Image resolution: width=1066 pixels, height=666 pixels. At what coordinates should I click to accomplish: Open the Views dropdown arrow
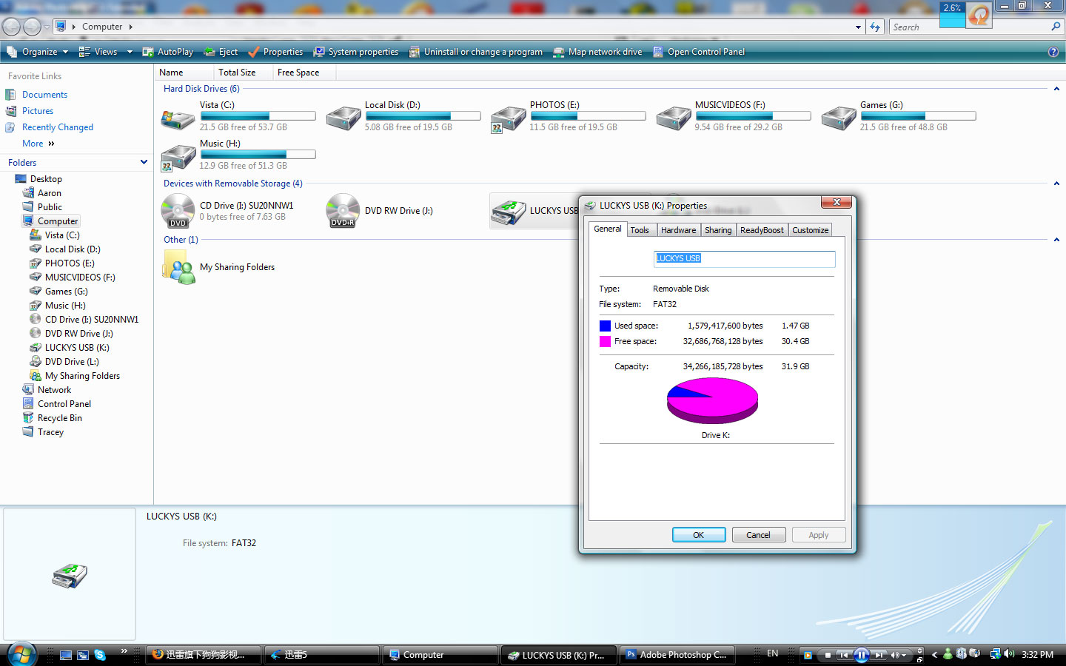click(130, 52)
